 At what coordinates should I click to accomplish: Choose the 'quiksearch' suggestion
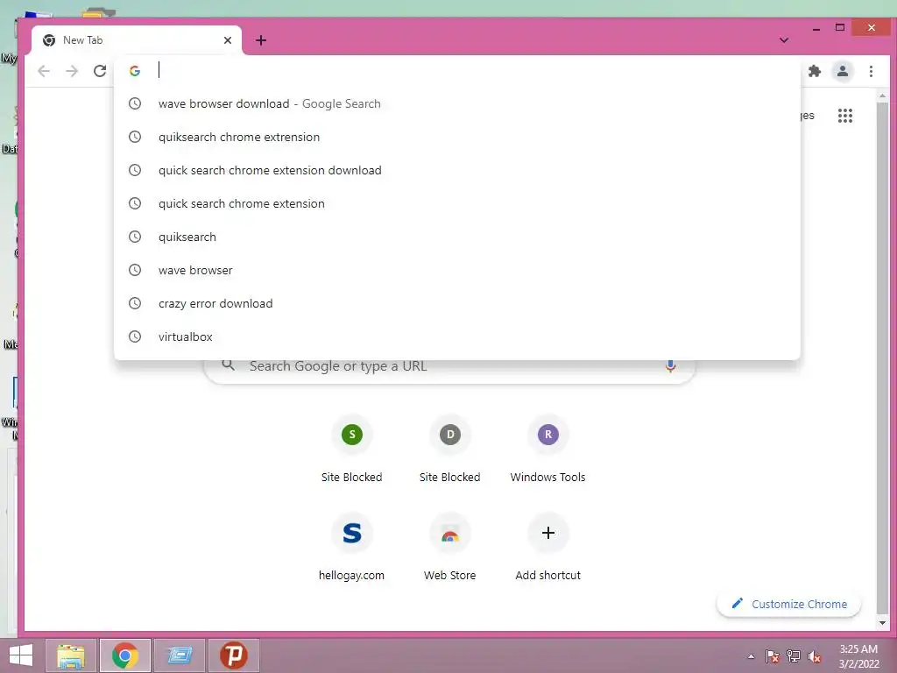pos(457,237)
